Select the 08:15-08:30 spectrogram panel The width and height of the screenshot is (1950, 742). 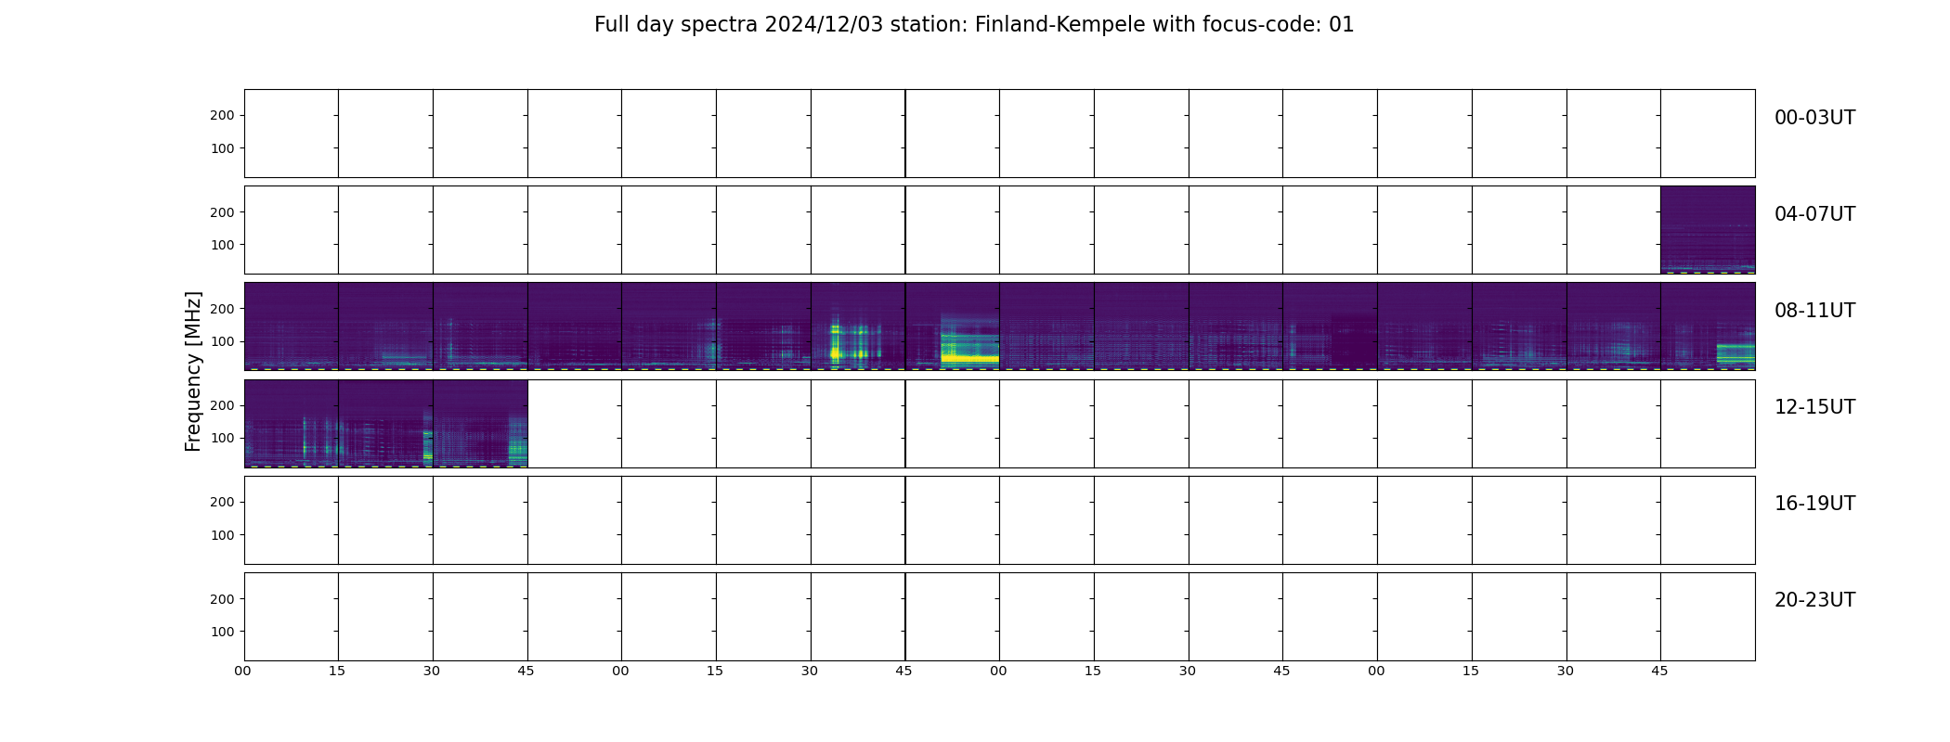[x=385, y=326]
